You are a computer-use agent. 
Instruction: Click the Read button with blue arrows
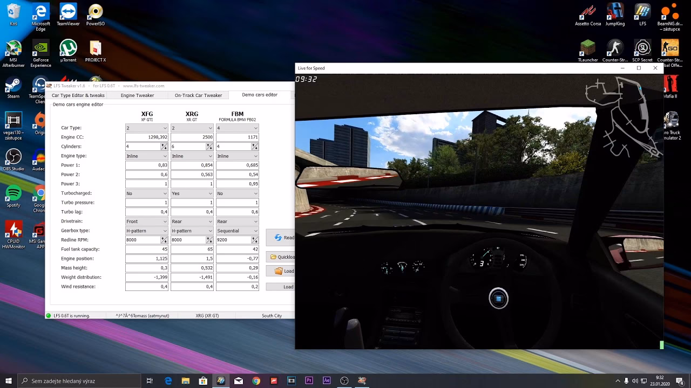[282, 238]
